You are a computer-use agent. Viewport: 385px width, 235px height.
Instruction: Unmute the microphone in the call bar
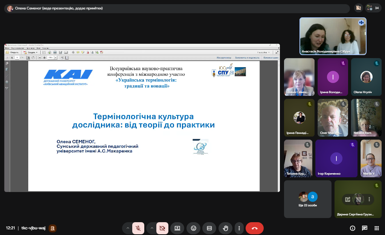[x=138, y=228]
